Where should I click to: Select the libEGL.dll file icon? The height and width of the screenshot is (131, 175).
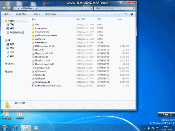coord(33,50)
